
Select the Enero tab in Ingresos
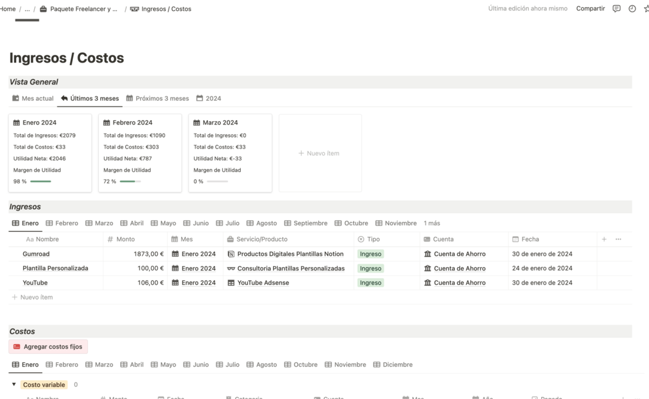(x=25, y=223)
